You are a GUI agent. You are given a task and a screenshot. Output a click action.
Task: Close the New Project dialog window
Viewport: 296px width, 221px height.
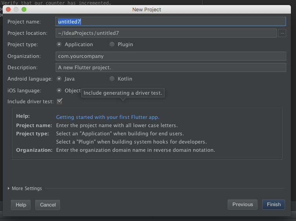(x=8, y=9)
